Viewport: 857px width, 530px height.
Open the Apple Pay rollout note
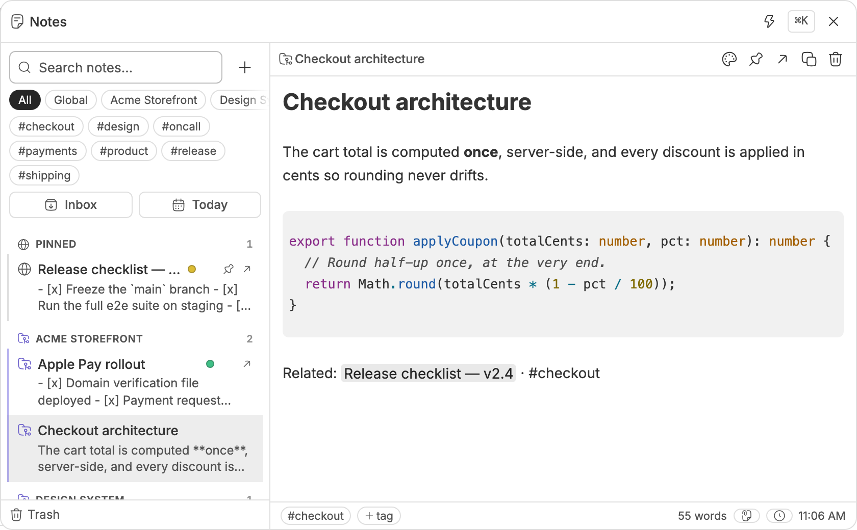click(x=136, y=382)
